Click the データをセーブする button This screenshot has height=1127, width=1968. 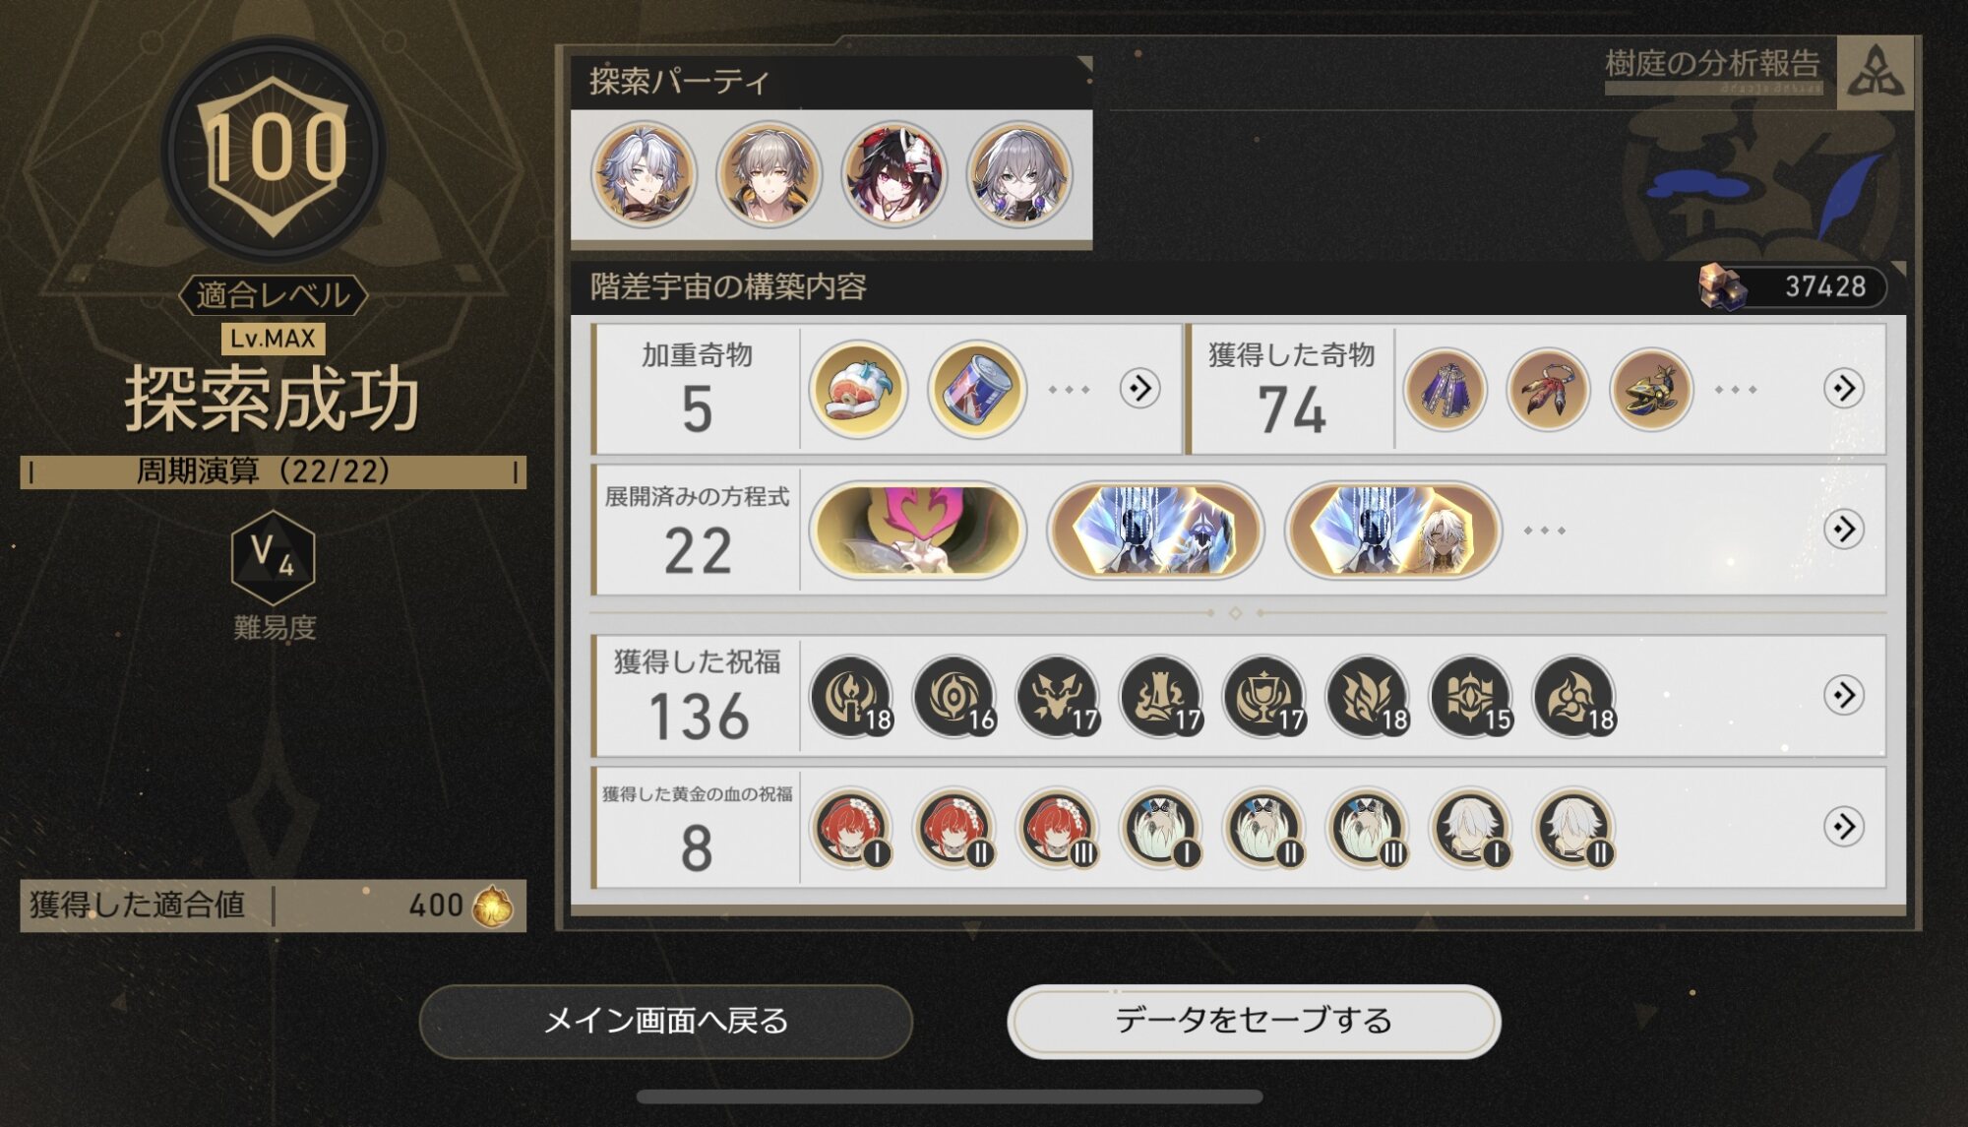[x=1254, y=1022]
